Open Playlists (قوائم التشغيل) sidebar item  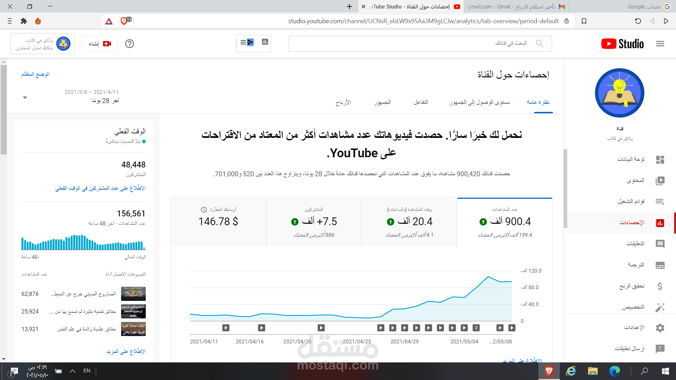pyautogui.click(x=621, y=202)
